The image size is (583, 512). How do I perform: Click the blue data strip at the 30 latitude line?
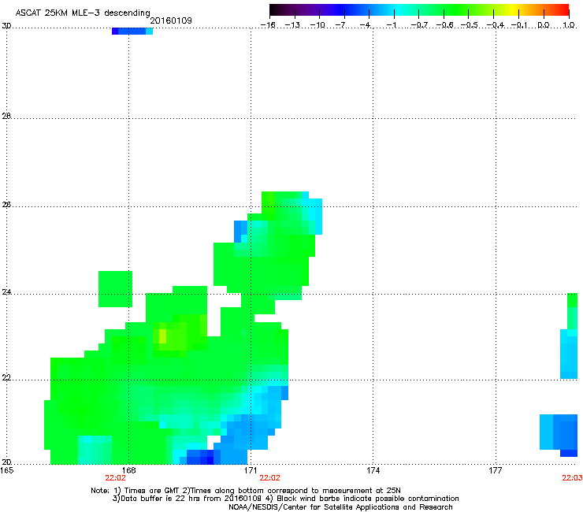tap(132, 32)
